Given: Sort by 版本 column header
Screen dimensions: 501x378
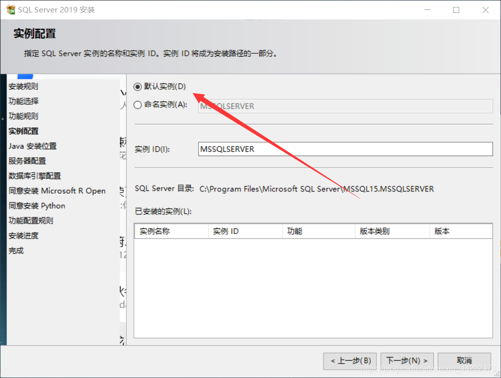Looking at the screenshot, I should pyautogui.click(x=461, y=231).
